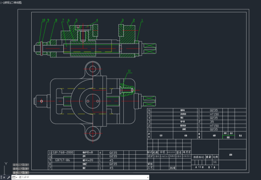
Task: Select the 35 material cell in row 3
Action: click(212, 122)
